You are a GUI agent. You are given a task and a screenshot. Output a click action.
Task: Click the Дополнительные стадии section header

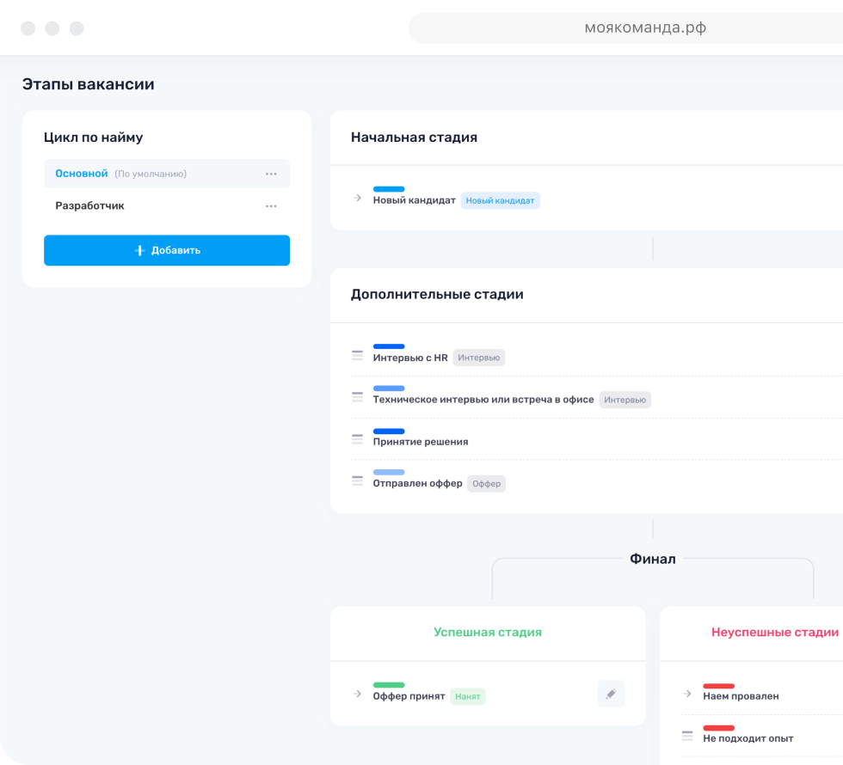tap(437, 294)
